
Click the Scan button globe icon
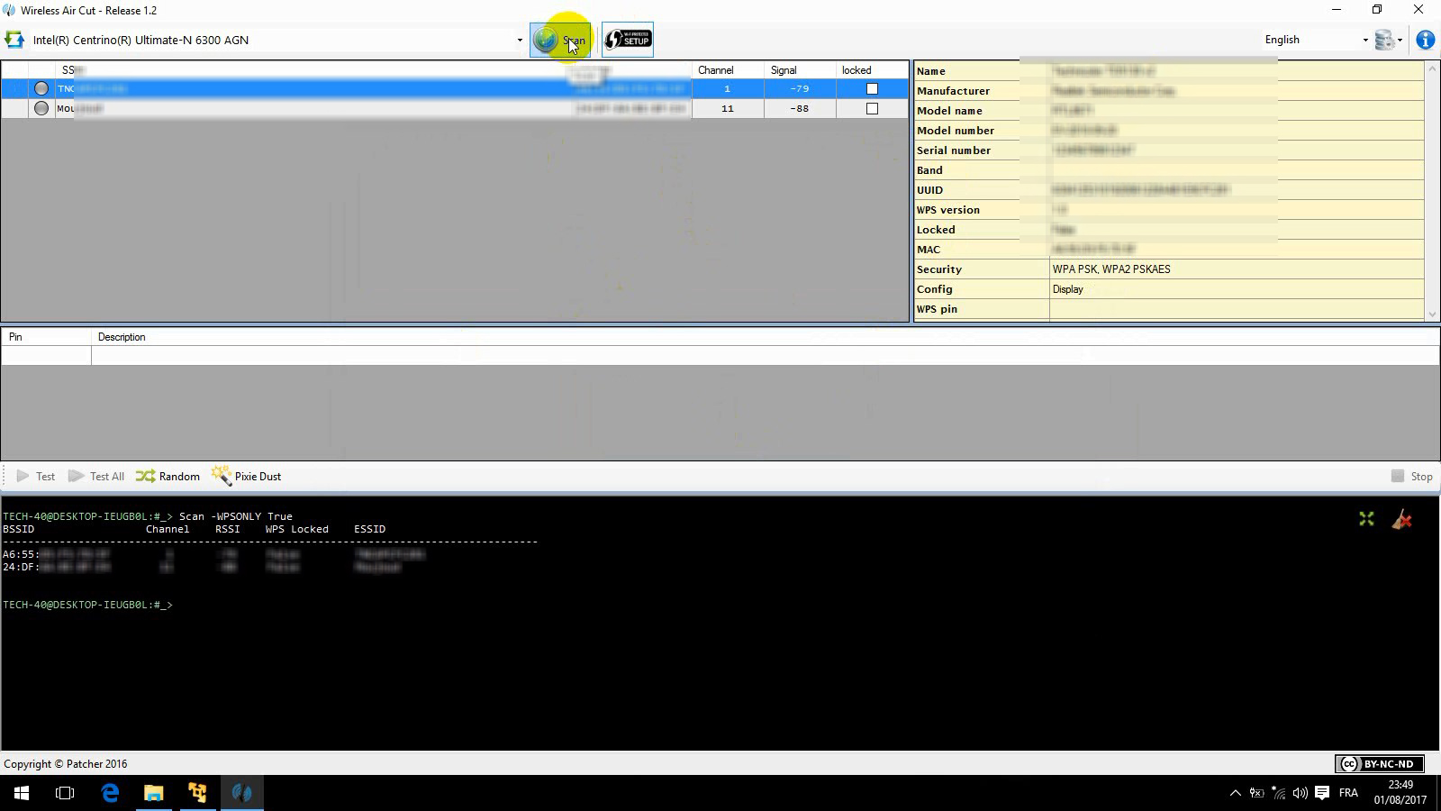pos(547,40)
